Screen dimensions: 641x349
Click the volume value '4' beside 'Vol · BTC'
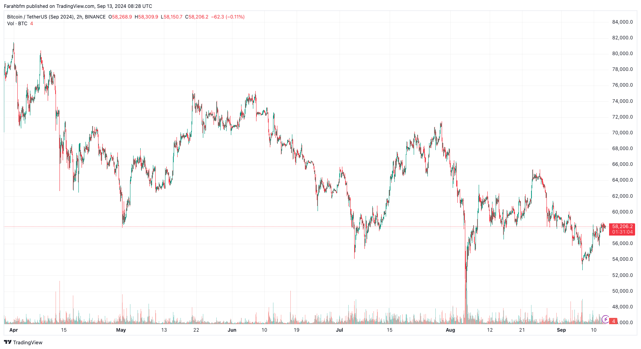point(32,24)
